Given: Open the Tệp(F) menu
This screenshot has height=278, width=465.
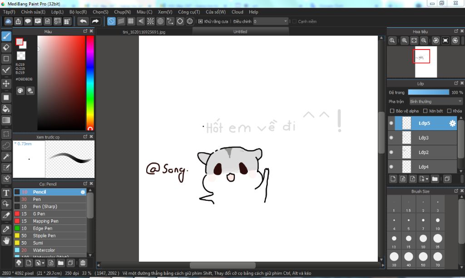Looking at the screenshot, I should pyautogui.click(x=9, y=12).
